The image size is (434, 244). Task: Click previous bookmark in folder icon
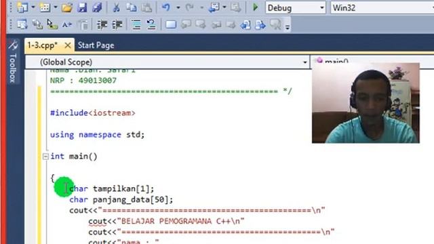pyautogui.click(x=216, y=25)
